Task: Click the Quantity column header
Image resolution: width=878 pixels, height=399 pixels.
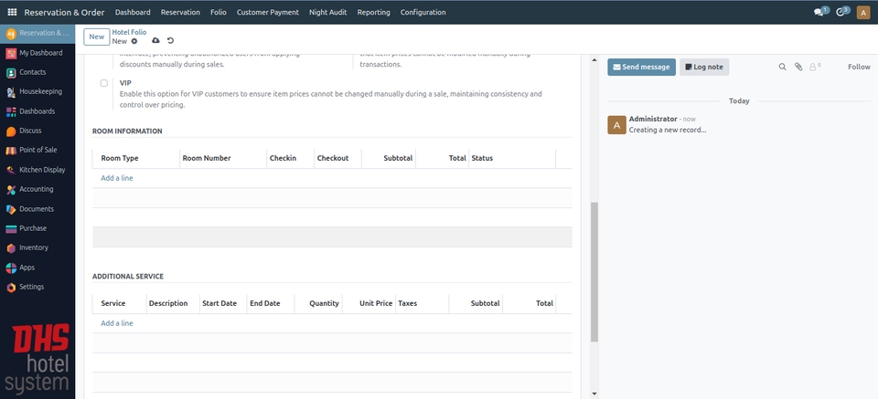Action: (318, 303)
